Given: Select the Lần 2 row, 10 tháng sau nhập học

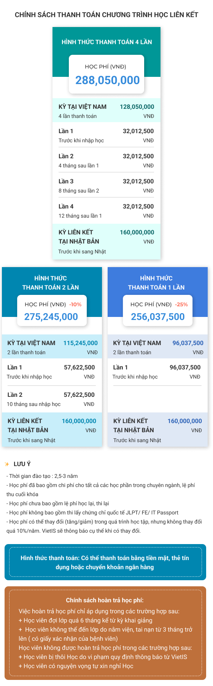Looking at the screenshot, I should [52, 399].
